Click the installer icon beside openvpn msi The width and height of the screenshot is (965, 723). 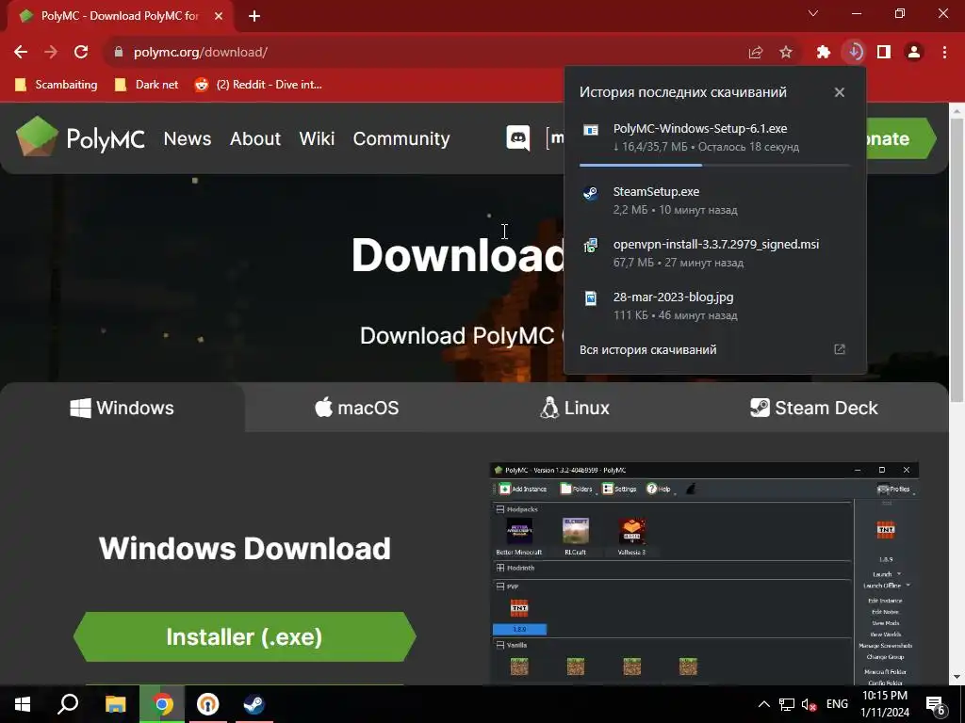[x=591, y=246]
